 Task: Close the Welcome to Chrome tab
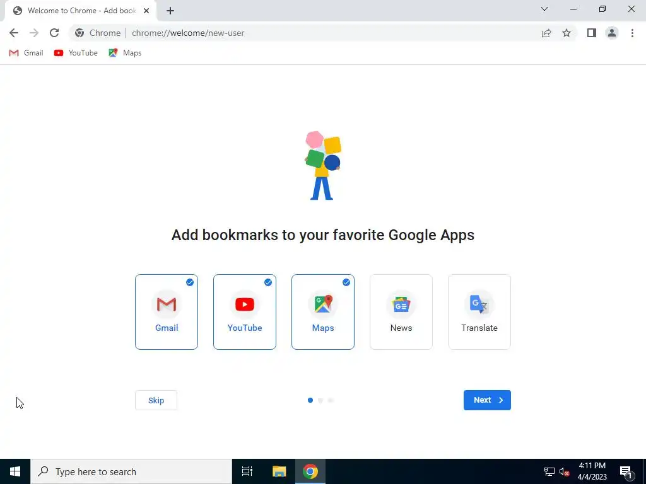[x=146, y=11]
